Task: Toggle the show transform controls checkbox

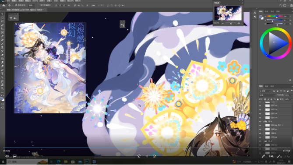Action: point(39,5)
